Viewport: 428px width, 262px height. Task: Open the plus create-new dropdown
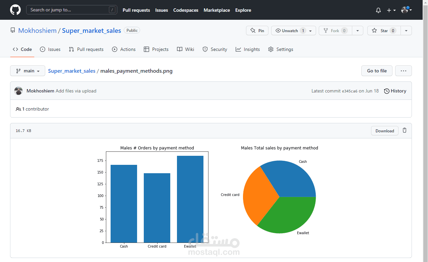pos(391,10)
